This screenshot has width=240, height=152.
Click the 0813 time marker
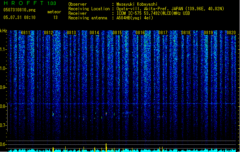click(x=71, y=33)
